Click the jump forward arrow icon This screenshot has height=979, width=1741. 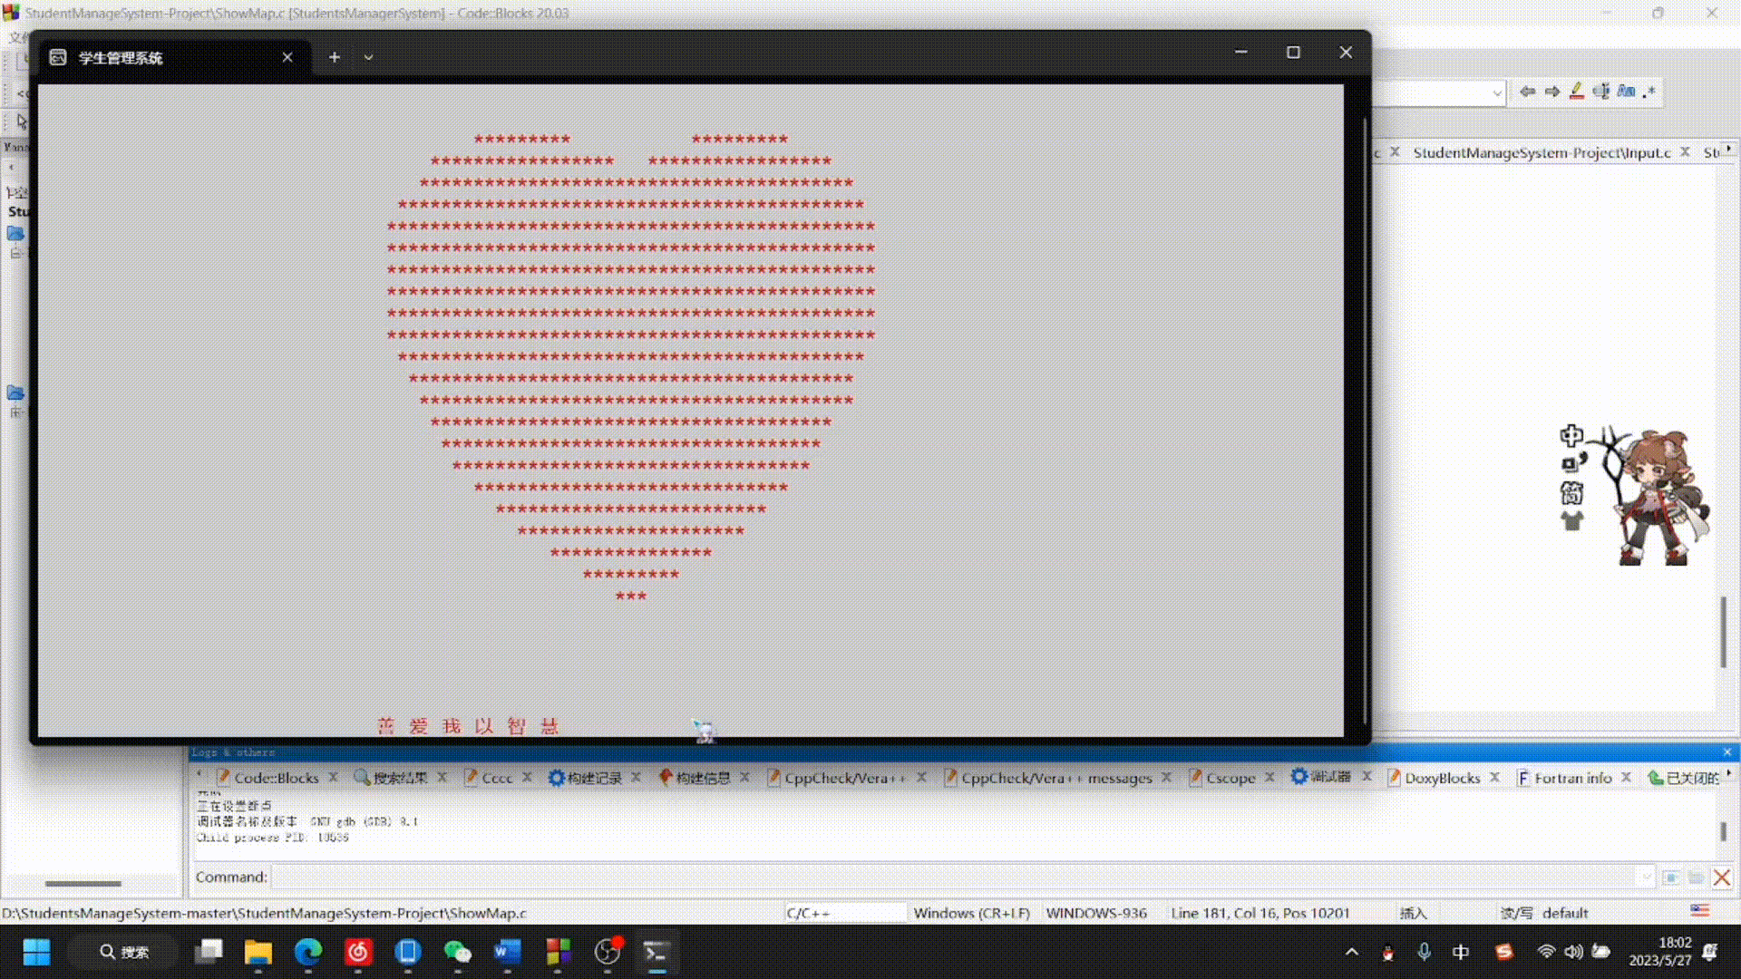[x=1552, y=92]
